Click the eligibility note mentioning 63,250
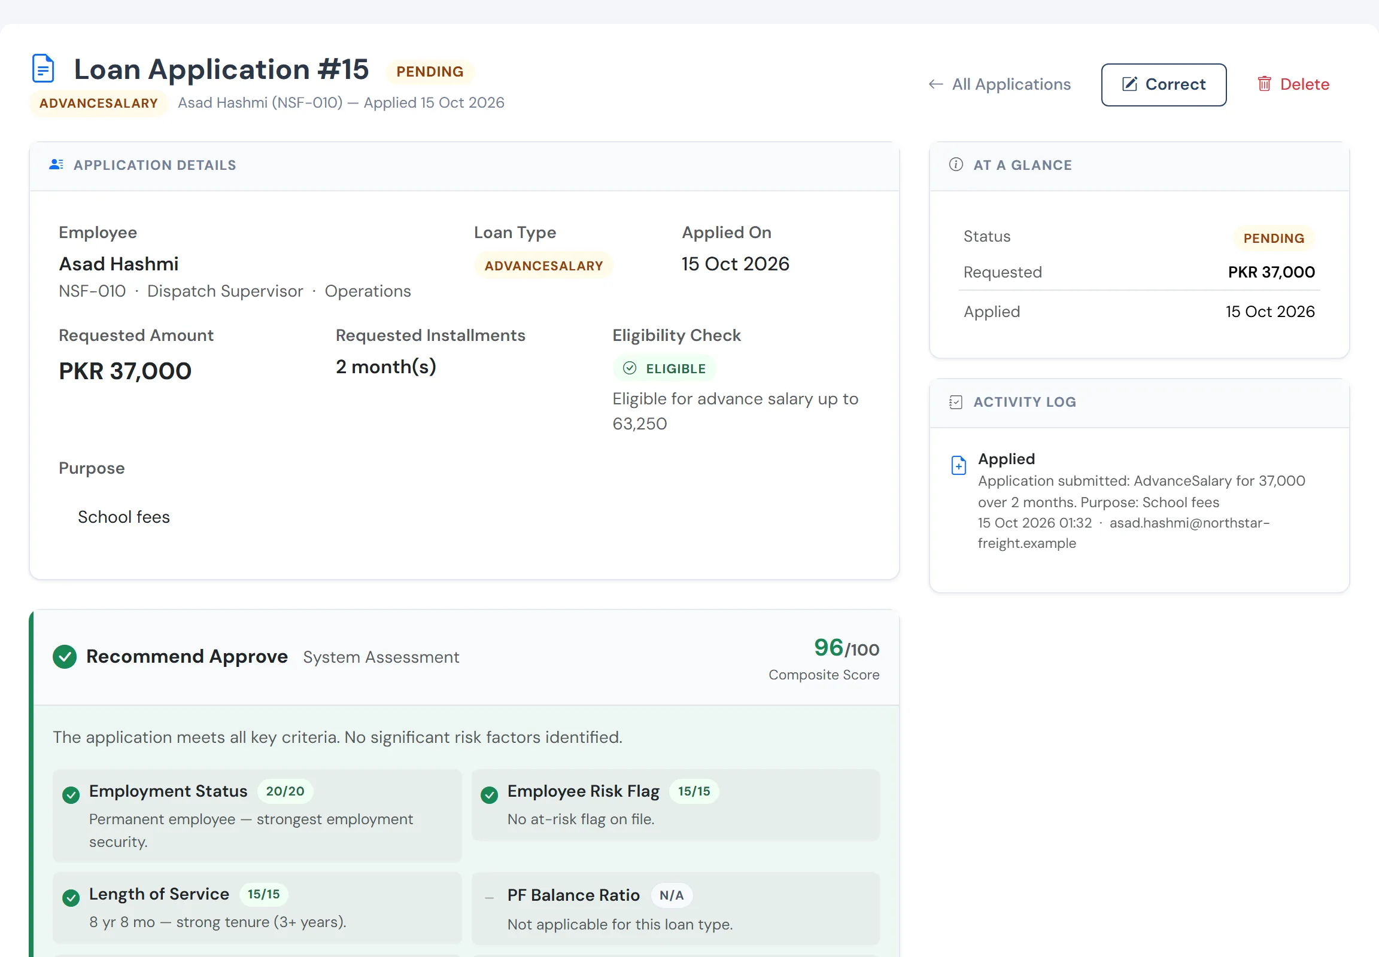The image size is (1379, 957). [735, 412]
